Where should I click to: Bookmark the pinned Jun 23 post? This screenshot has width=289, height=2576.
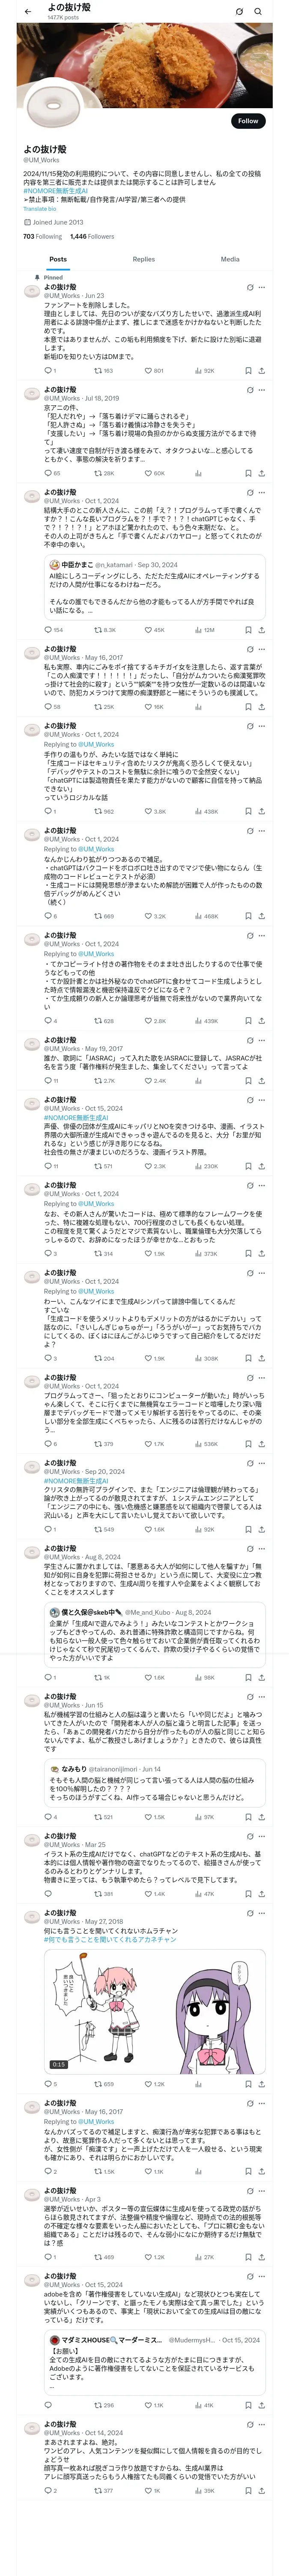248,370
